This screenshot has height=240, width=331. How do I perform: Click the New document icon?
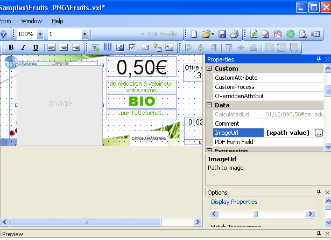tap(194, 34)
